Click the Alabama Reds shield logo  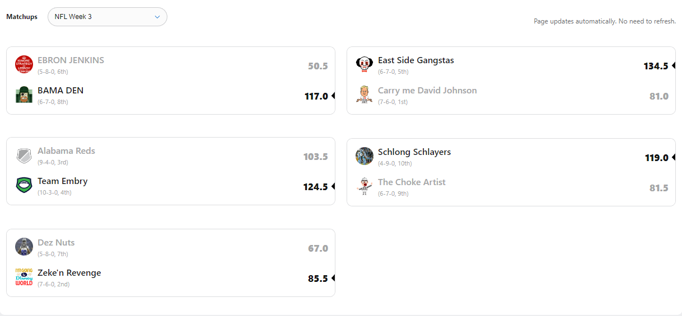tap(24, 155)
